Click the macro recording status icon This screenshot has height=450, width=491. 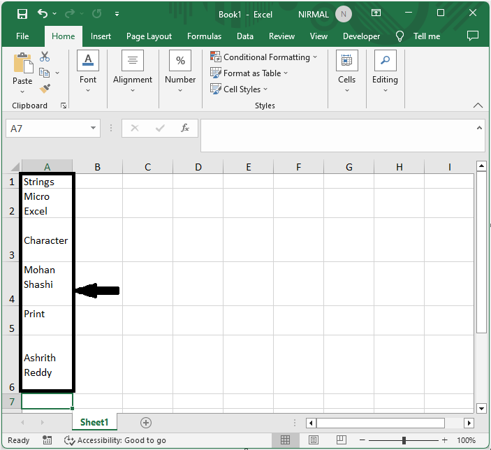point(47,440)
